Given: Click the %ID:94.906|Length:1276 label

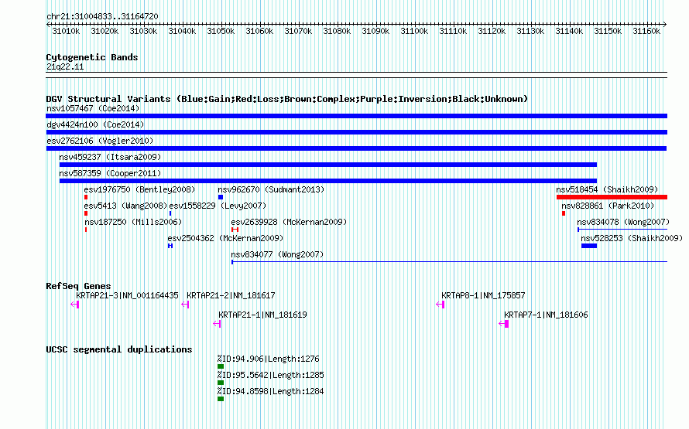Looking at the screenshot, I should coord(268,359).
